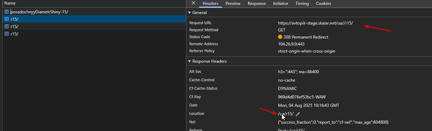Collapse the General section

point(189,13)
